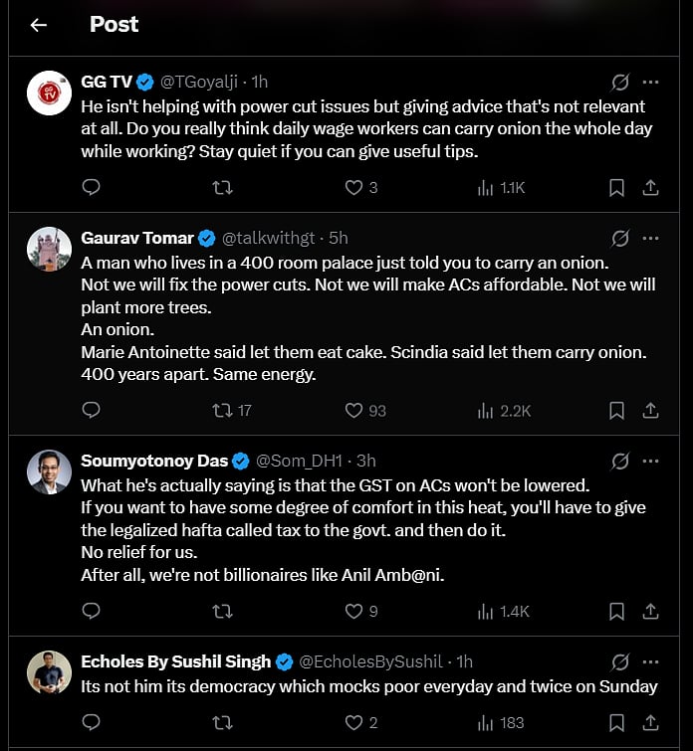Bookmark the Echoles By Sushil Singh post
The image size is (693, 751).
click(x=616, y=722)
